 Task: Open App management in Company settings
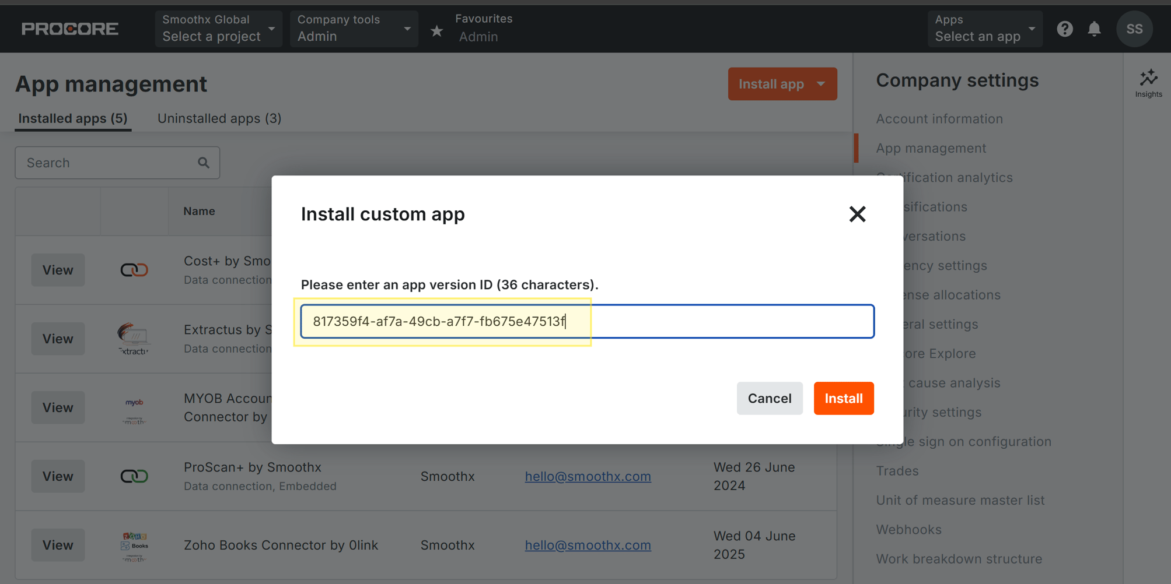click(931, 148)
